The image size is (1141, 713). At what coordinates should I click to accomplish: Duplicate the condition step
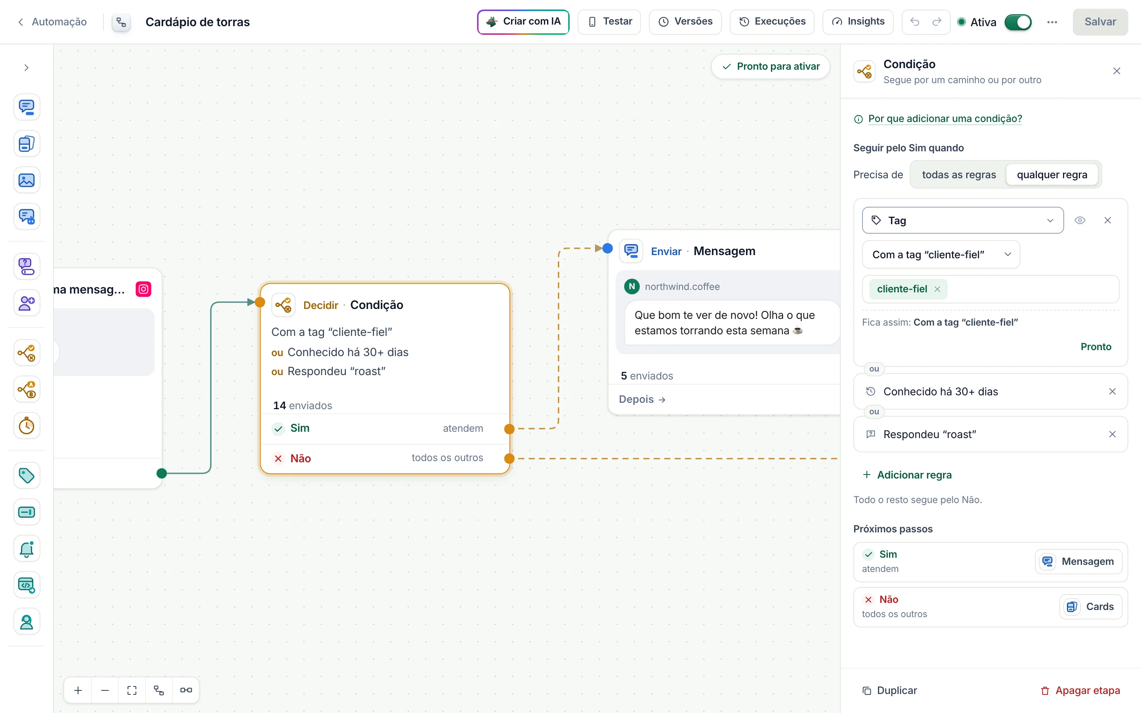coord(890,690)
